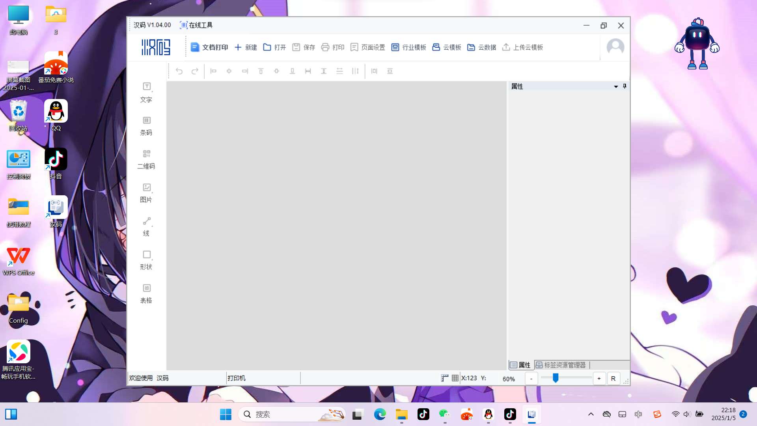
Task: Select the 文字 text tool
Action: pos(146,93)
